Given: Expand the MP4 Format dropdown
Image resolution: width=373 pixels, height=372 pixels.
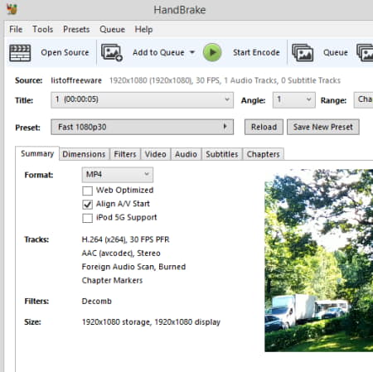Looking at the screenshot, I should (118, 175).
